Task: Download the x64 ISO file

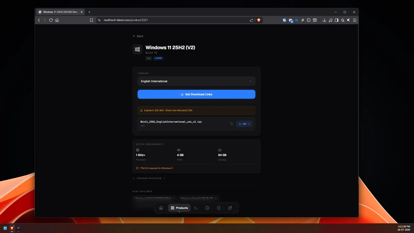Action: 244,124
